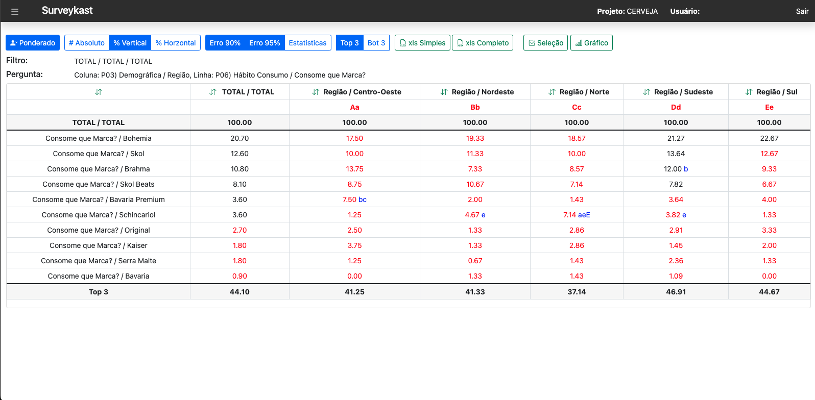Toggle Top 3 summary row

tap(350, 43)
